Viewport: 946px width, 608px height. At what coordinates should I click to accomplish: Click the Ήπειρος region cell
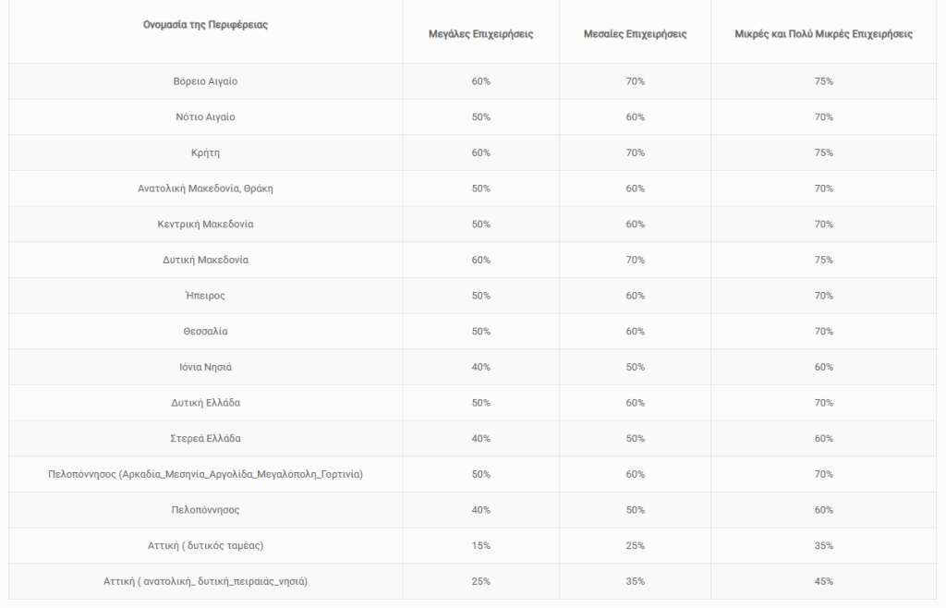tap(205, 296)
